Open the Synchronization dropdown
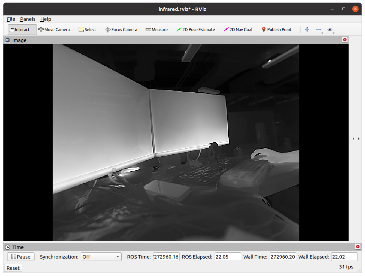Screen dimensions: 365x276 tap(101, 257)
